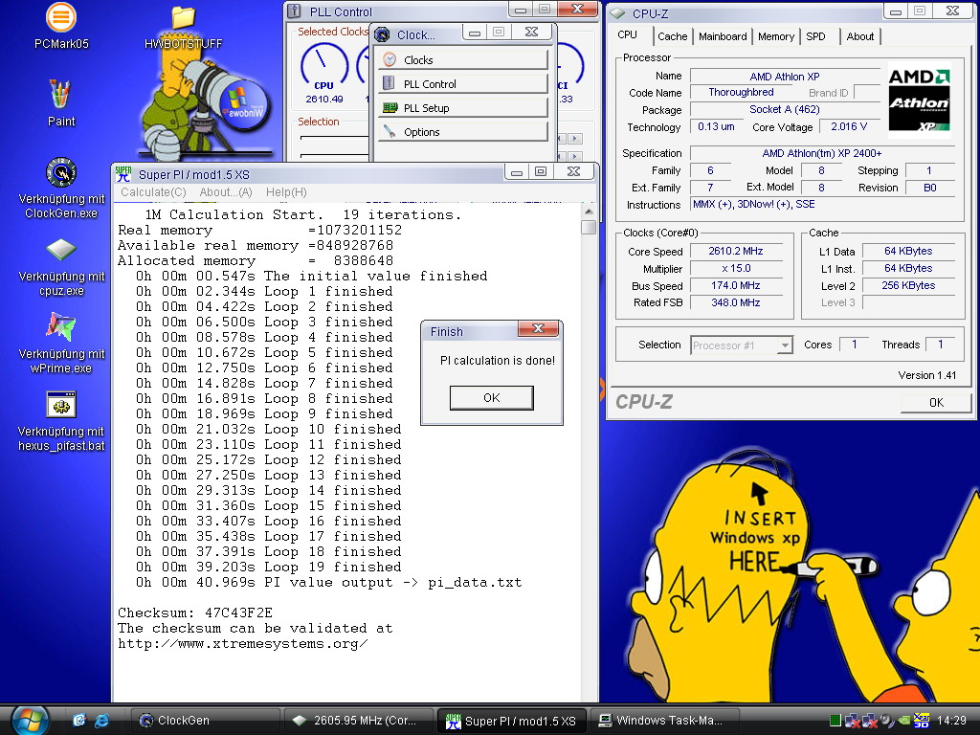980x735 pixels.
Task: Click the Level 2 cache value 256 KBytes
Action: pyautogui.click(x=908, y=285)
